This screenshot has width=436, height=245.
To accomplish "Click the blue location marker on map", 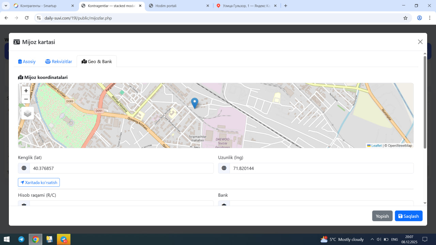I will click(x=194, y=103).
